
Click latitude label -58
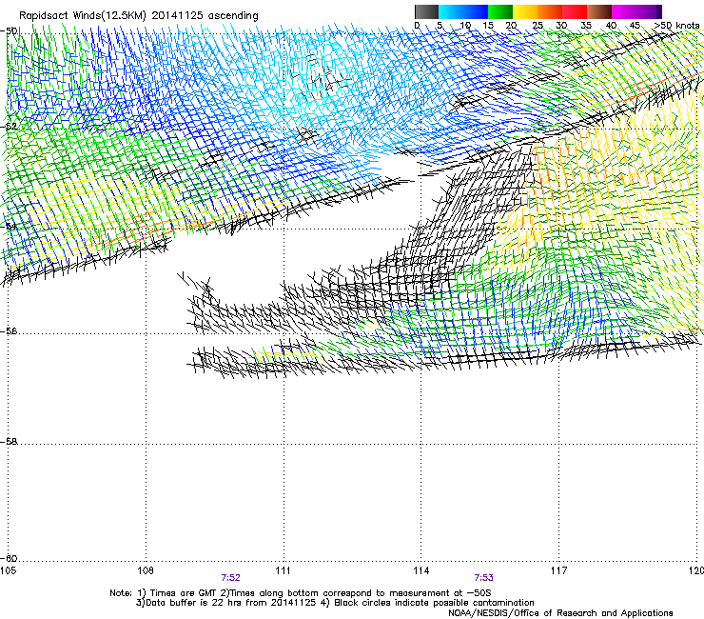click(10, 442)
